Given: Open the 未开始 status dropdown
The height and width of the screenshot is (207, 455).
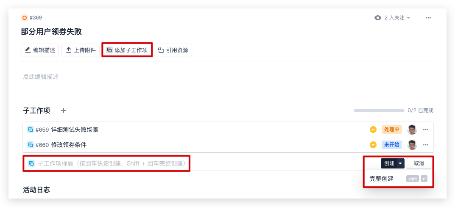Looking at the screenshot, I should point(392,145).
